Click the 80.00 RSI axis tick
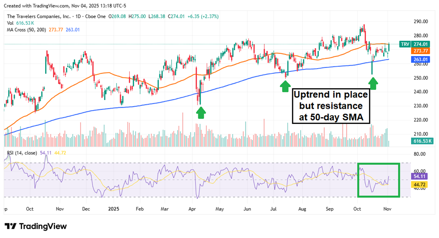 click(419, 154)
